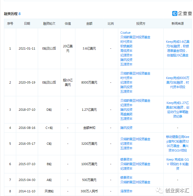Image resolution: width=193 pixels, height=196 pixels.
Task: Open 五源资本 link in C轮 row
Action: 126,148
